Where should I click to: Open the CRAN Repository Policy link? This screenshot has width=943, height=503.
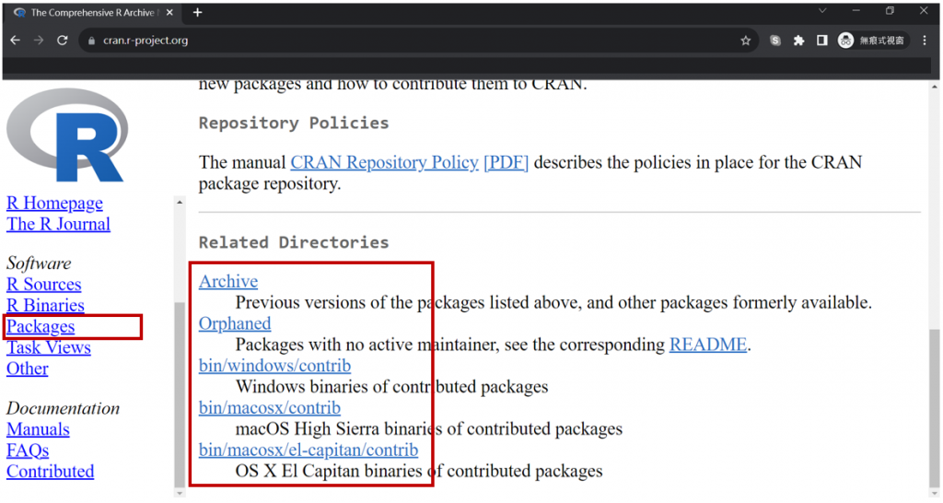384,162
